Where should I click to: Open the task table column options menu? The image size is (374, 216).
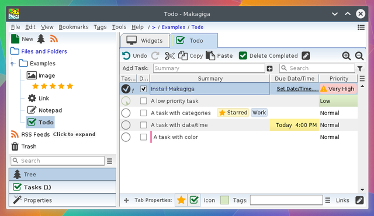tap(362, 78)
